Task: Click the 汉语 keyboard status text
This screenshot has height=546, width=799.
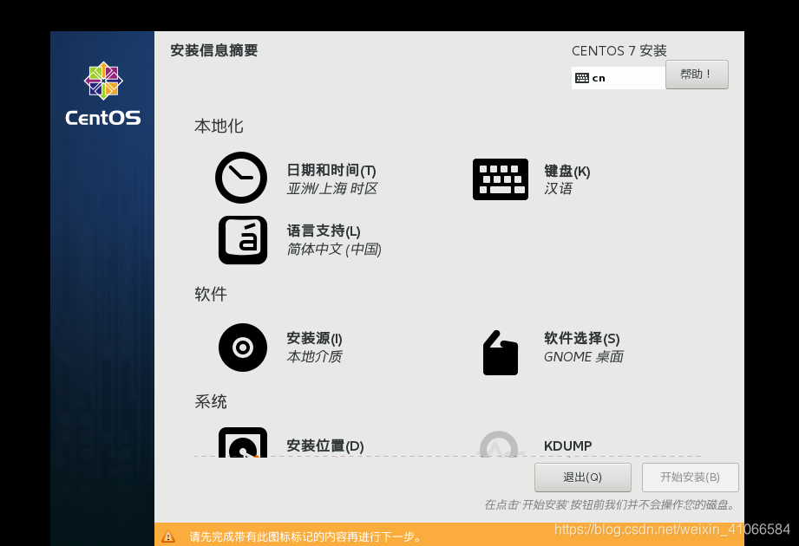Action: coord(559,189)
